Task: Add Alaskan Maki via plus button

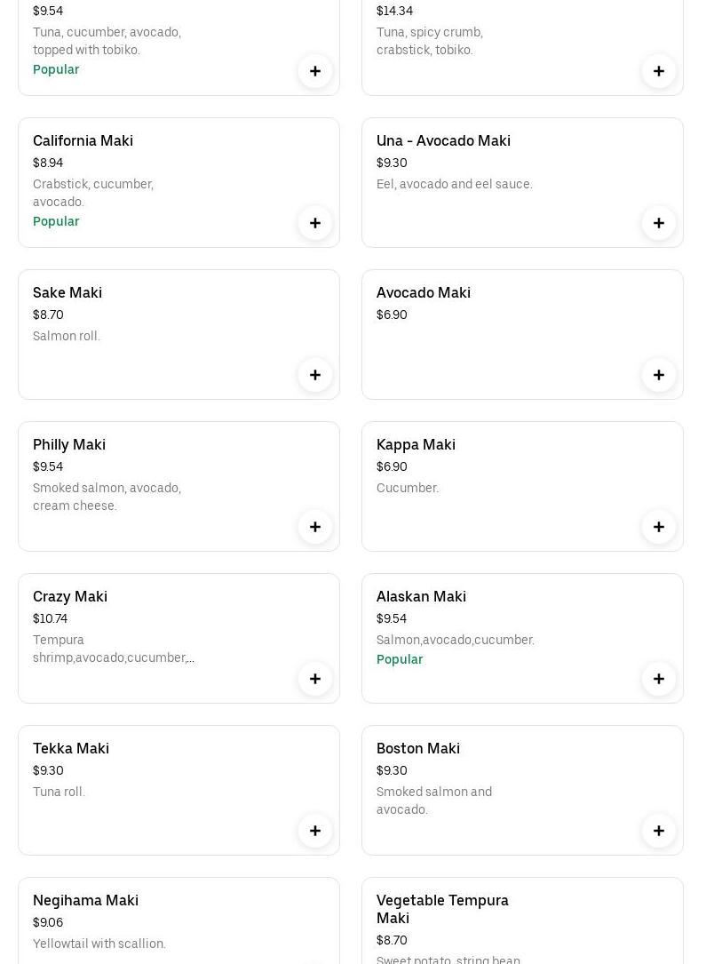Action: (658, 679)
